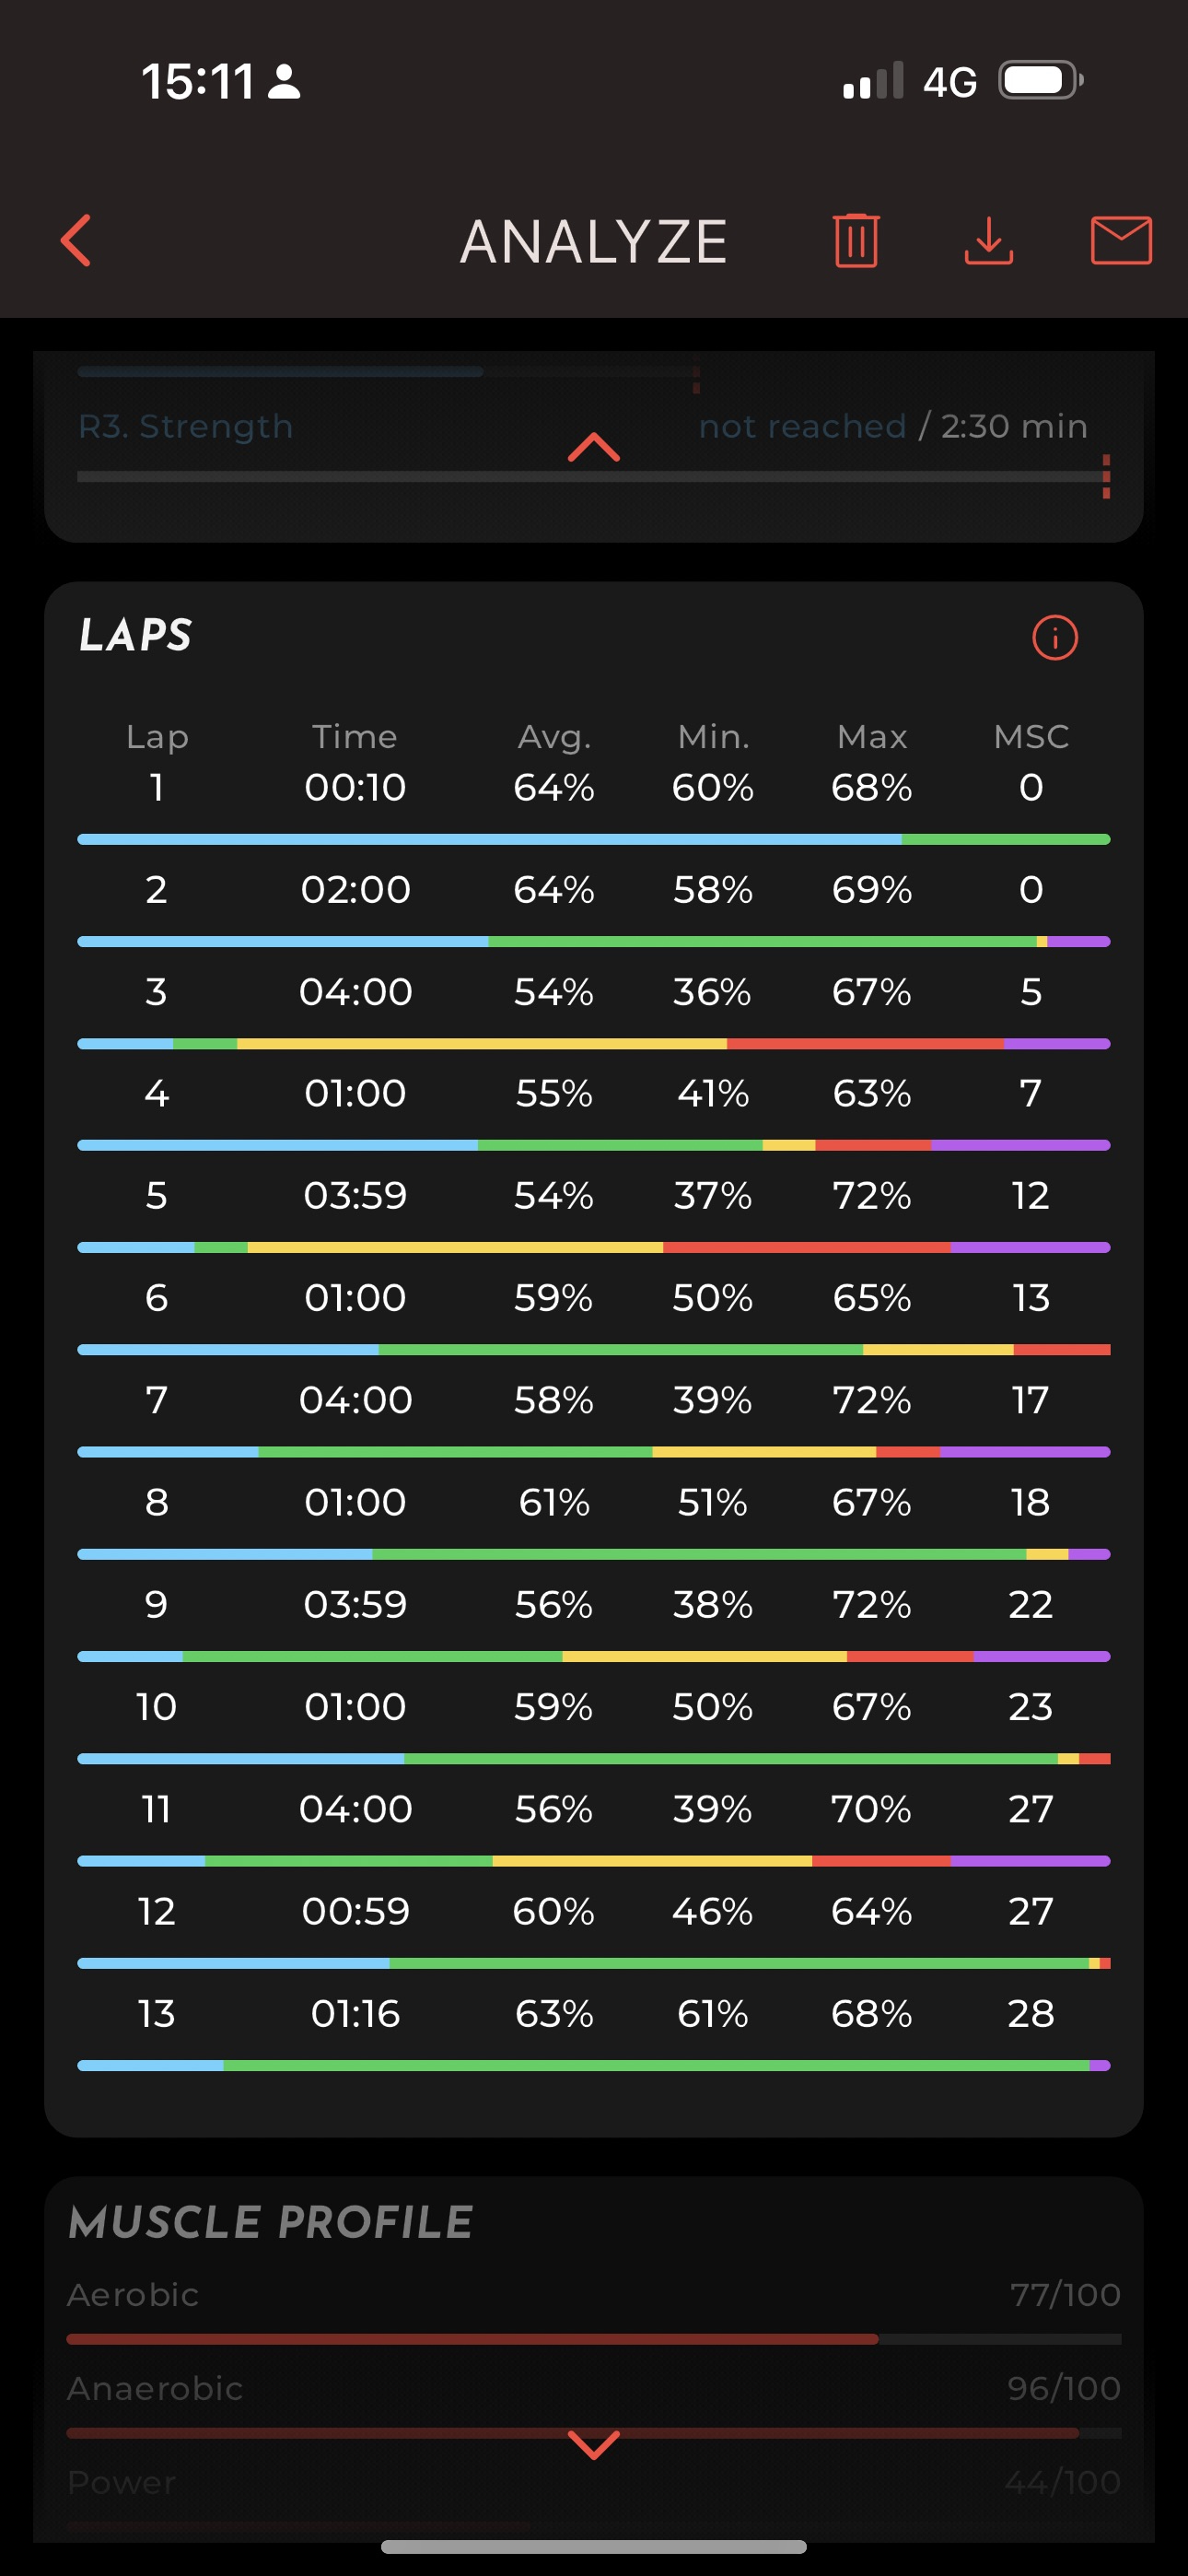Tap the Aerobic 77/100 progress bar
This screenshot has height=2576, width=1188.
pos(594,2339)
